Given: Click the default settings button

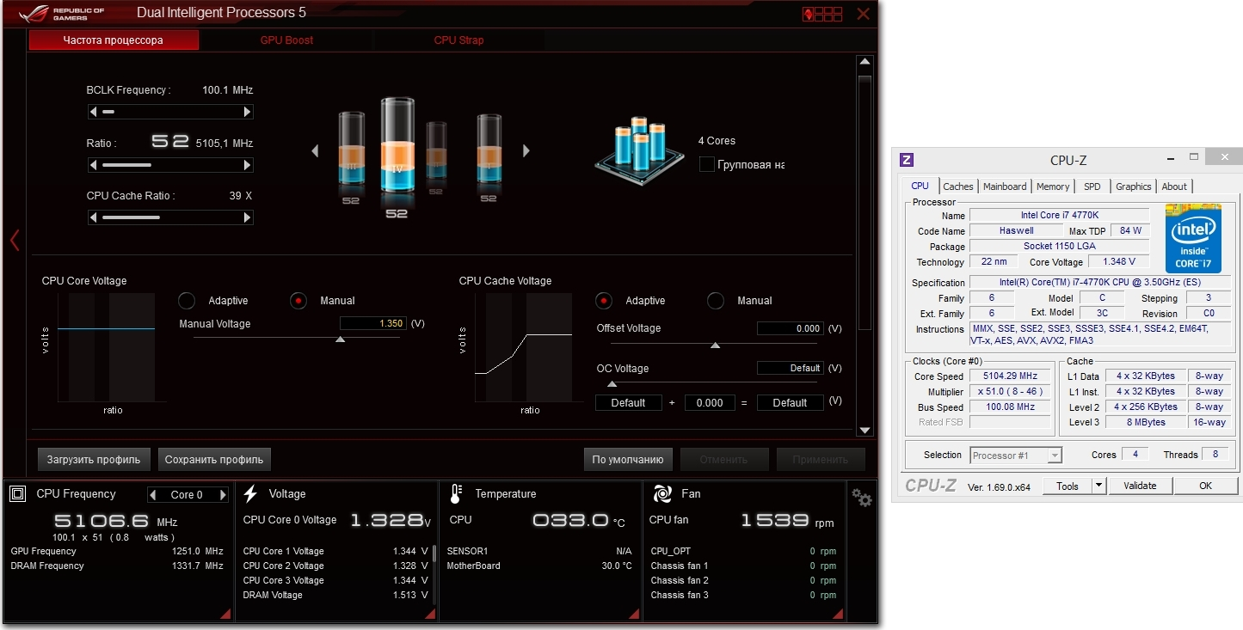Looking at the screenshot, I should [628, 459].
